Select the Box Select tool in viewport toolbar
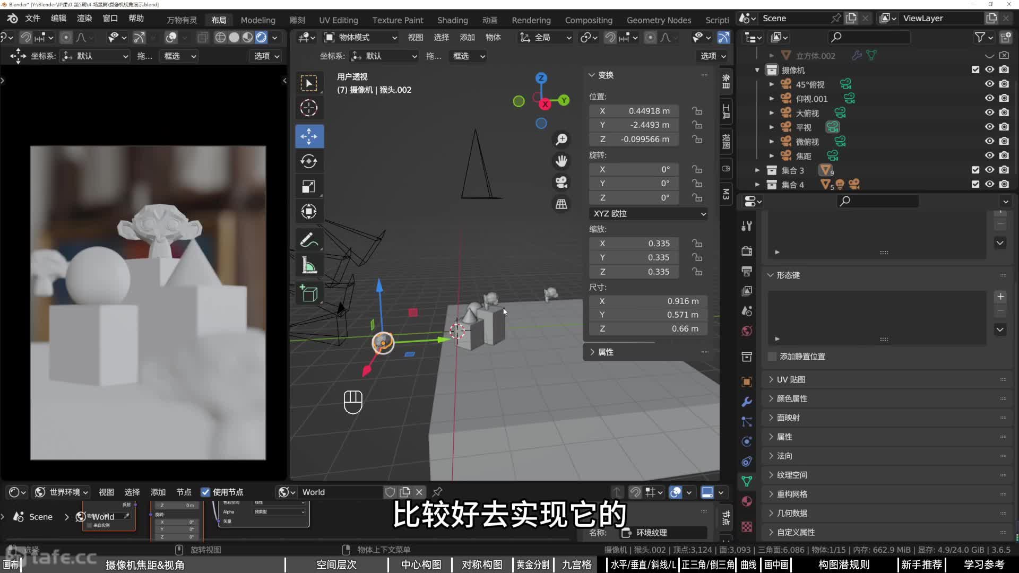 click(x=309, y=83)
